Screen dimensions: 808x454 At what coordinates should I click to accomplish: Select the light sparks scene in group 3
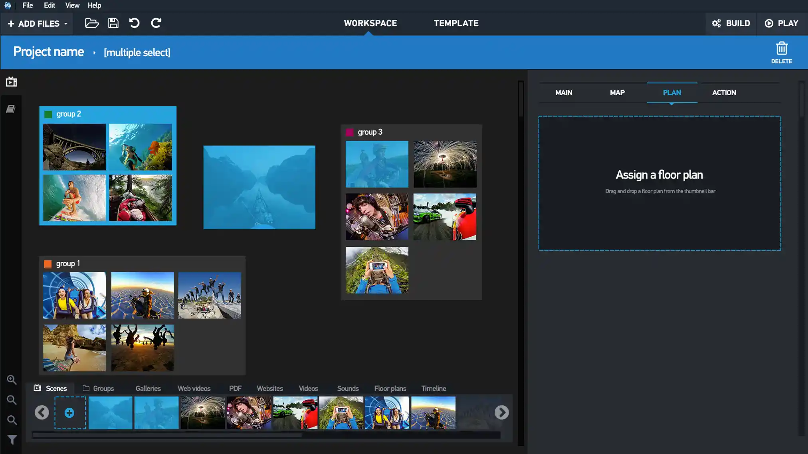tap(445, 164)
